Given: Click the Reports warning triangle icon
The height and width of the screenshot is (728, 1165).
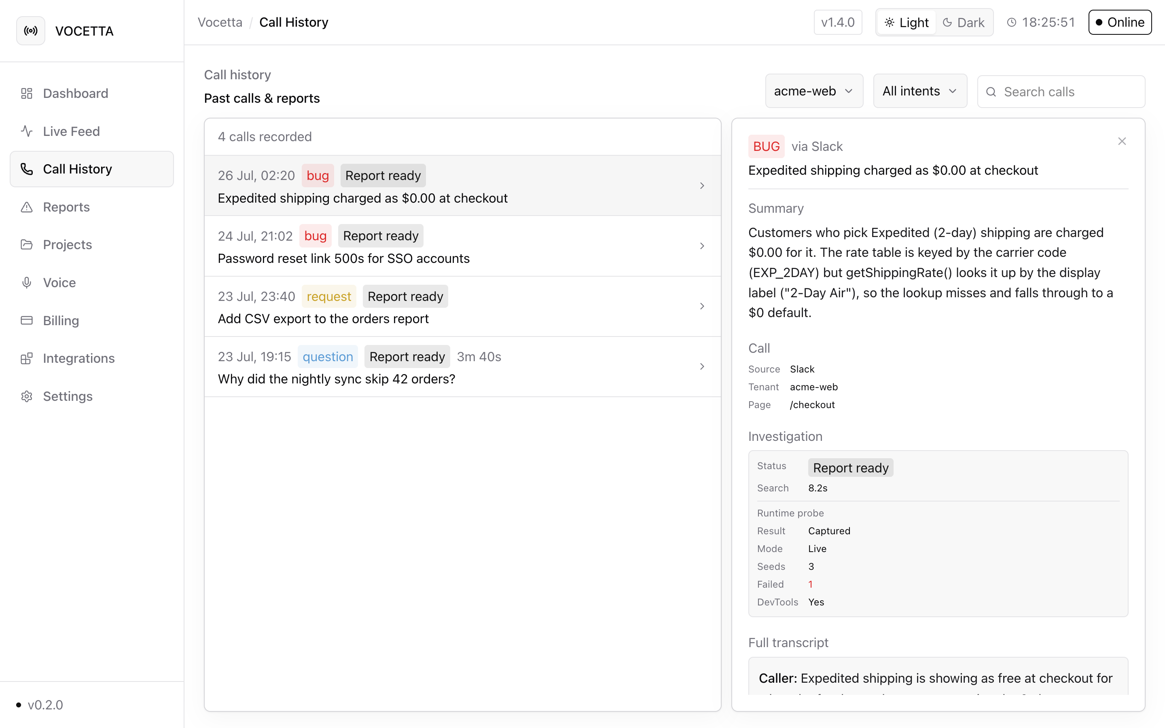Looking at the screenshot, I should click(26, 207).
